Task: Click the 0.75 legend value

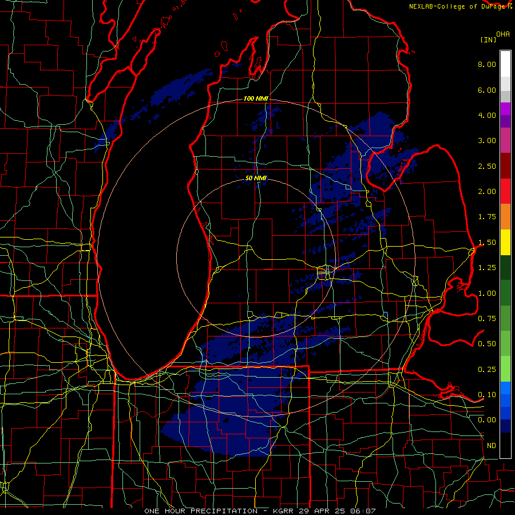Action: (x=487, y=319)
